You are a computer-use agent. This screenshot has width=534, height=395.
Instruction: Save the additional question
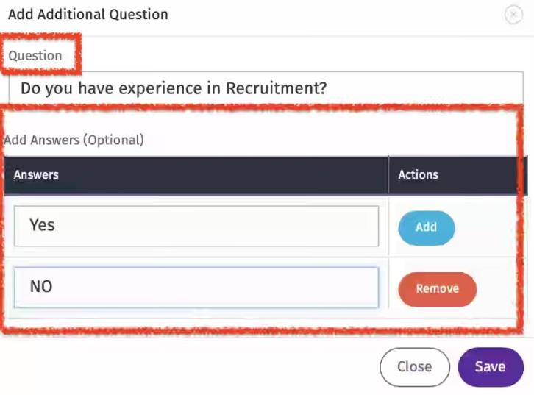click(x=490, y=366)
